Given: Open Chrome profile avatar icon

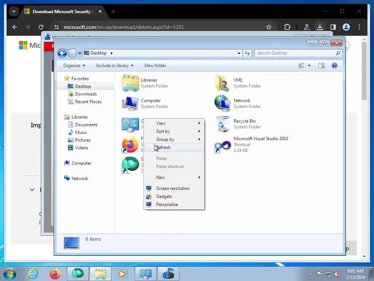Looking at the screenshot, I should [x=346, y=27].
